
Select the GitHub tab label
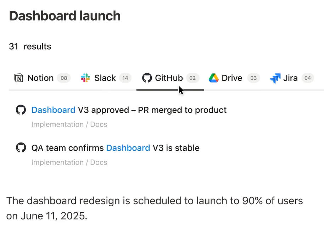[x=169, y=78]
